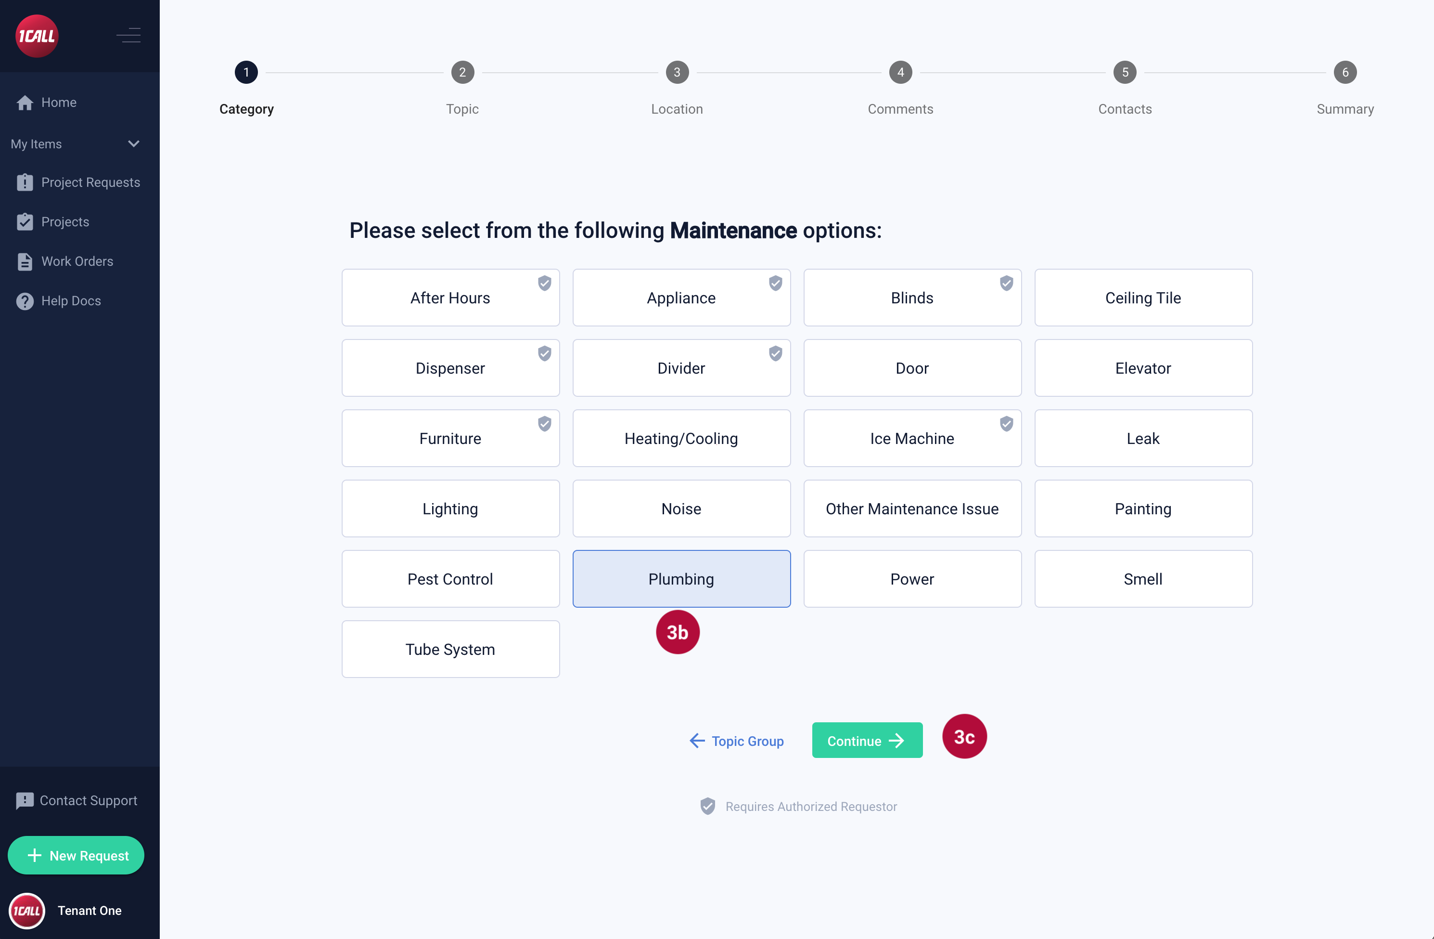
Task: Collapse the sidebar with the hamburger icon
Action: [x=128, y=36]
